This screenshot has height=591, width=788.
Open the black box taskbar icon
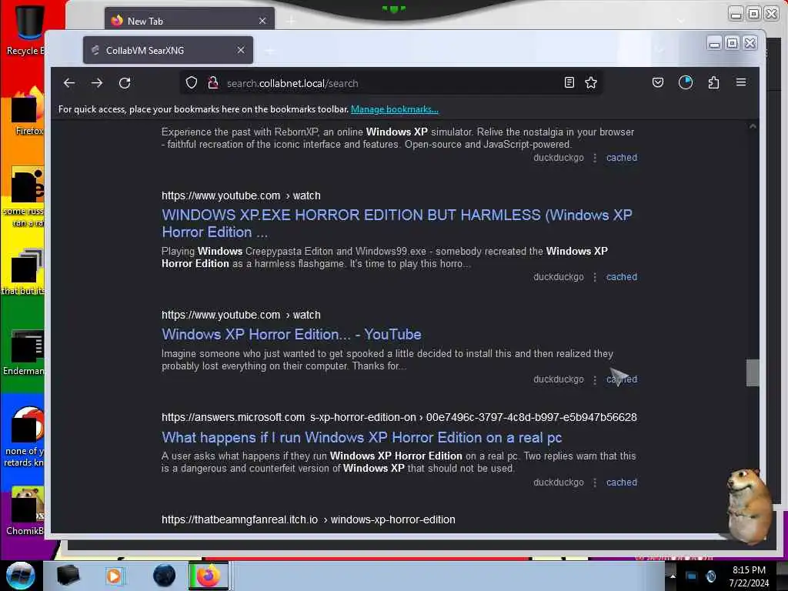68,576
